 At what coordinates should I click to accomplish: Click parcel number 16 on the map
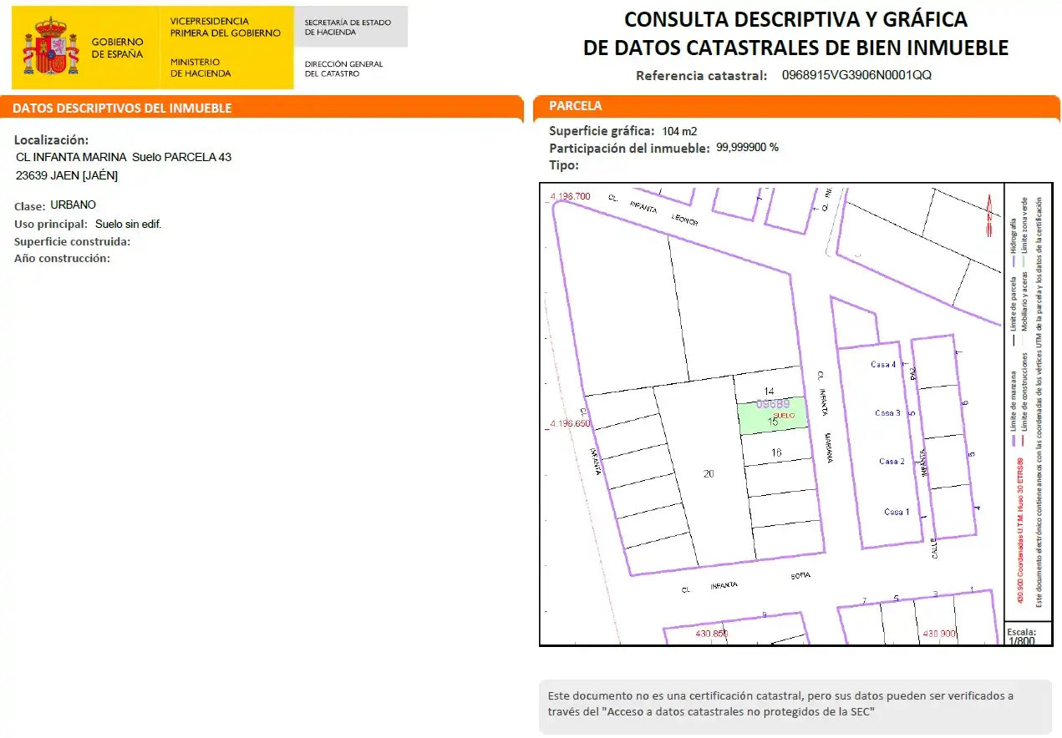776,452
